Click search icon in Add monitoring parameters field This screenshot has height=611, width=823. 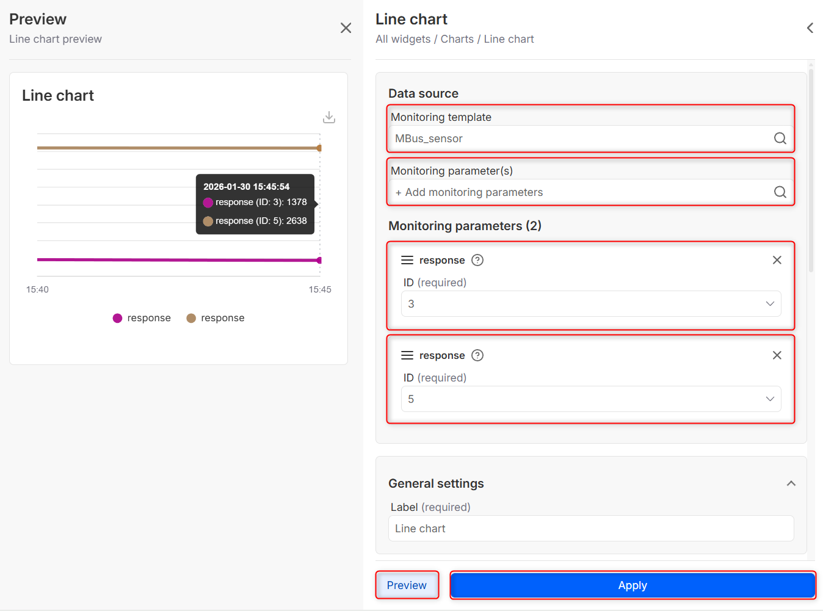click(x=780, y=192)
